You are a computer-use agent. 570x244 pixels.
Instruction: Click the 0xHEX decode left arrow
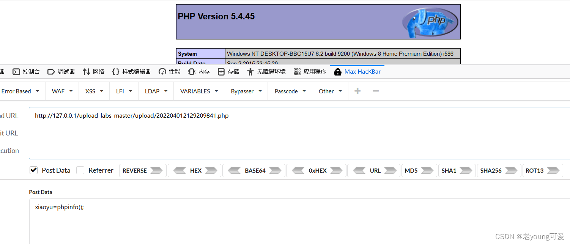pyautogui.click(x=298, y=171)
